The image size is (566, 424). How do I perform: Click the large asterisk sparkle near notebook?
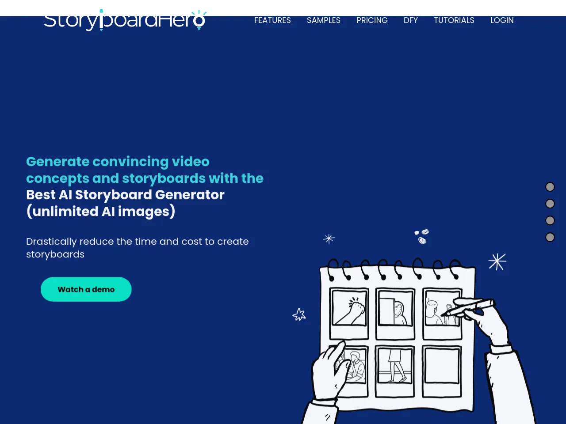(497, 261)
